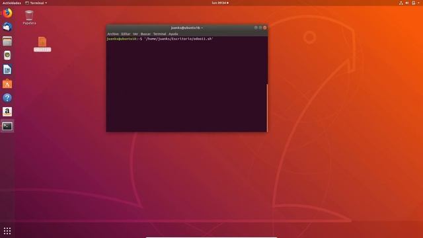Launch LibreOffice Writer from the dock

pos(7,69)
